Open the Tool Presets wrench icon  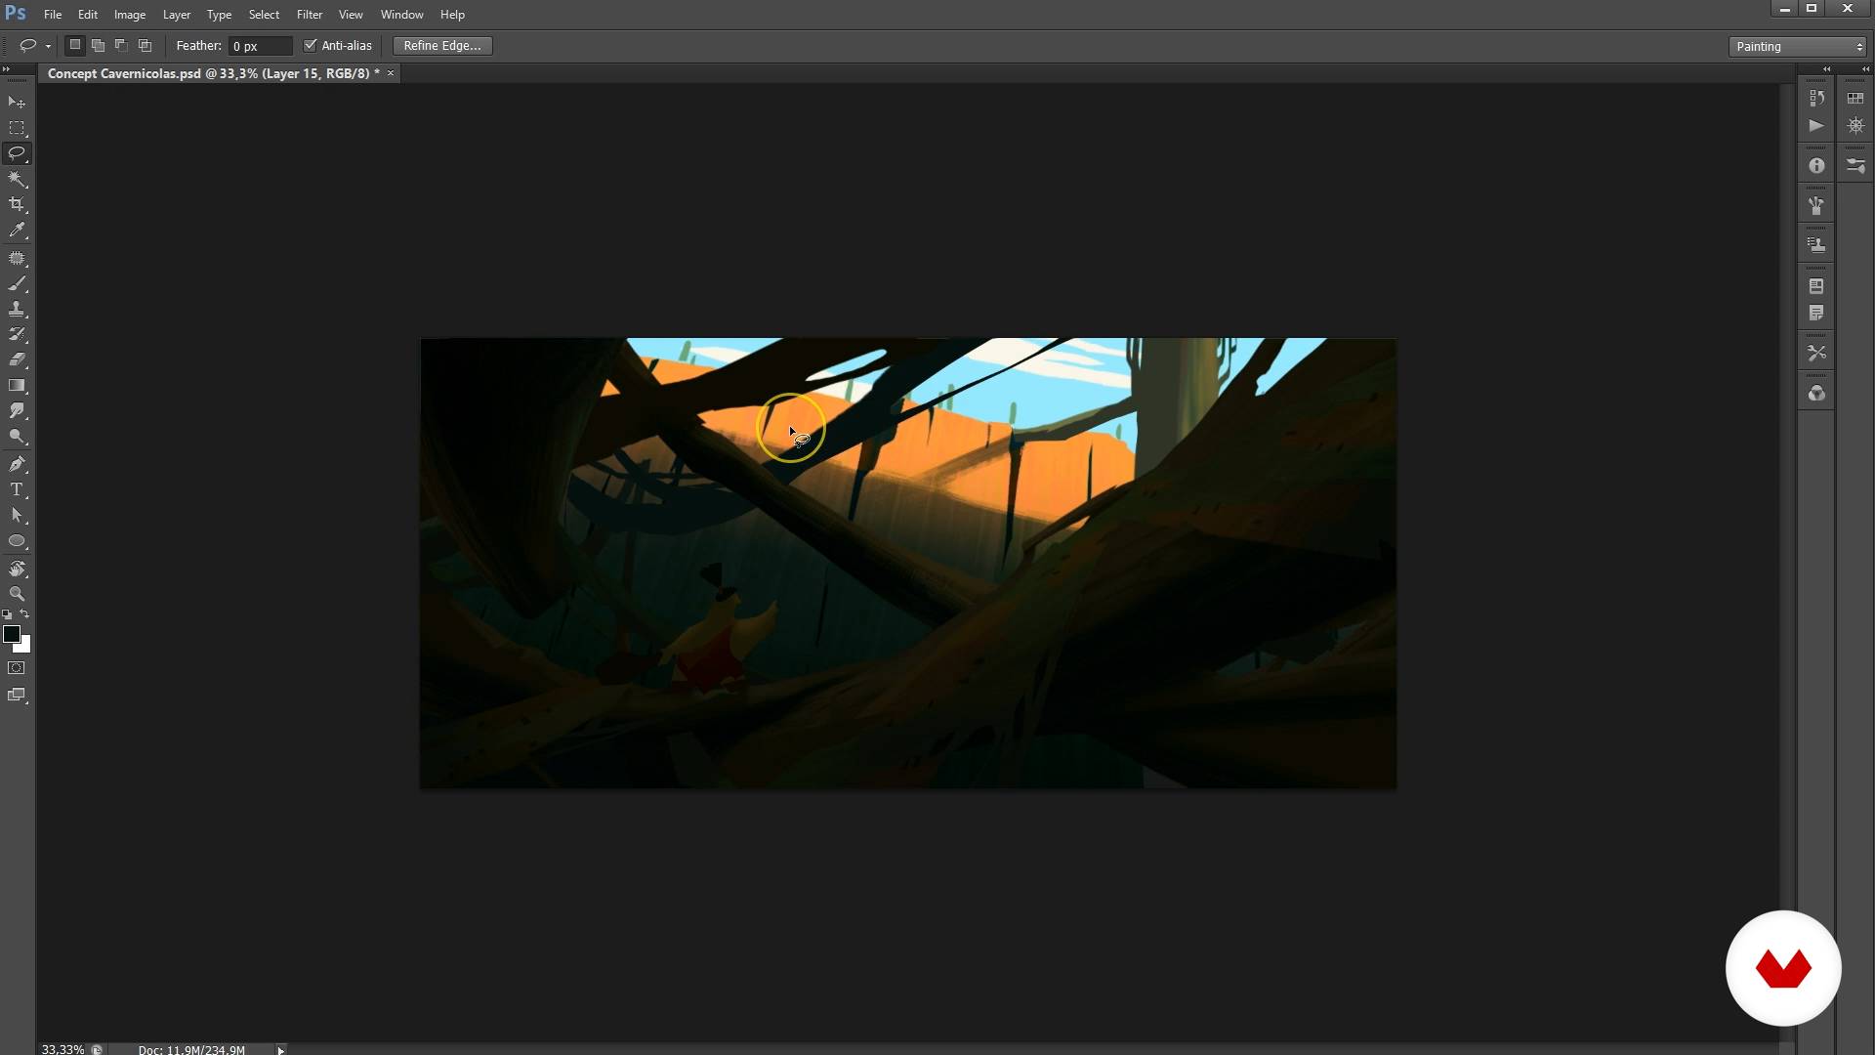click(1816, 353)
